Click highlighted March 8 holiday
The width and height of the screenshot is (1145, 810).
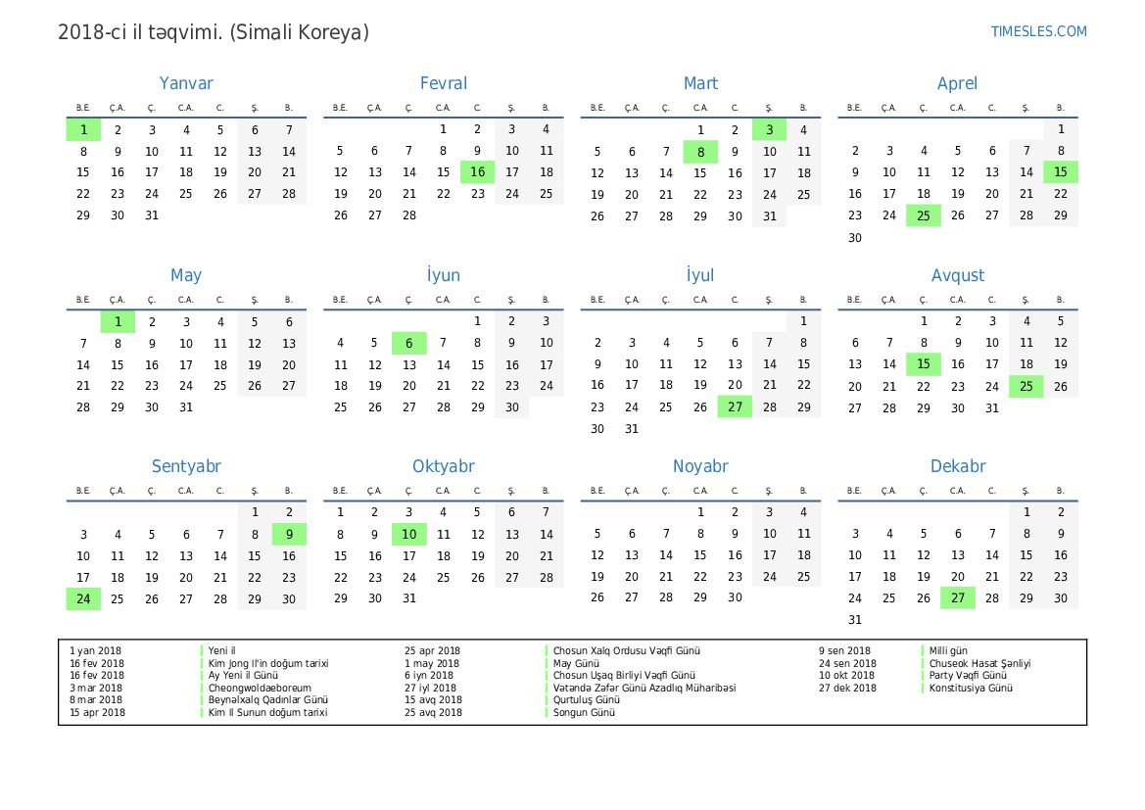pyautogui.click(x=700, y=152)
